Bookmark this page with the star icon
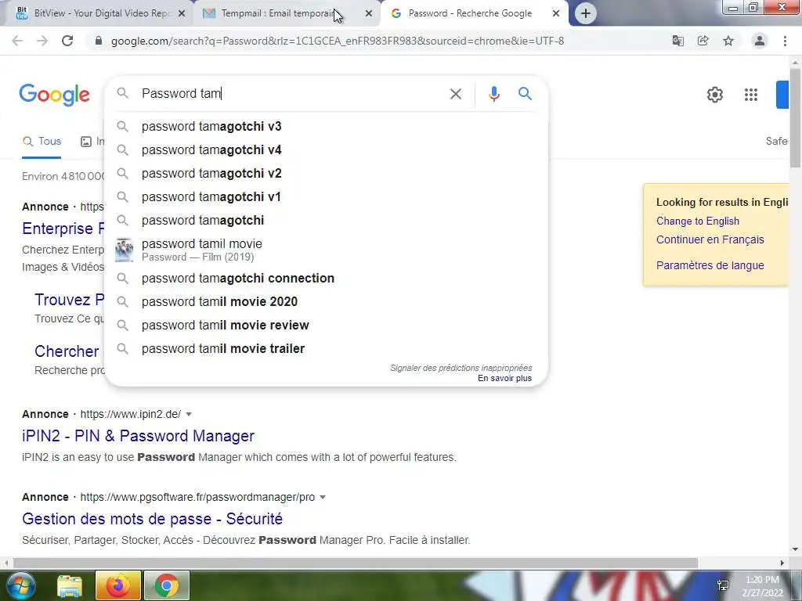802x601 pixels. click(x=728, y=41)
